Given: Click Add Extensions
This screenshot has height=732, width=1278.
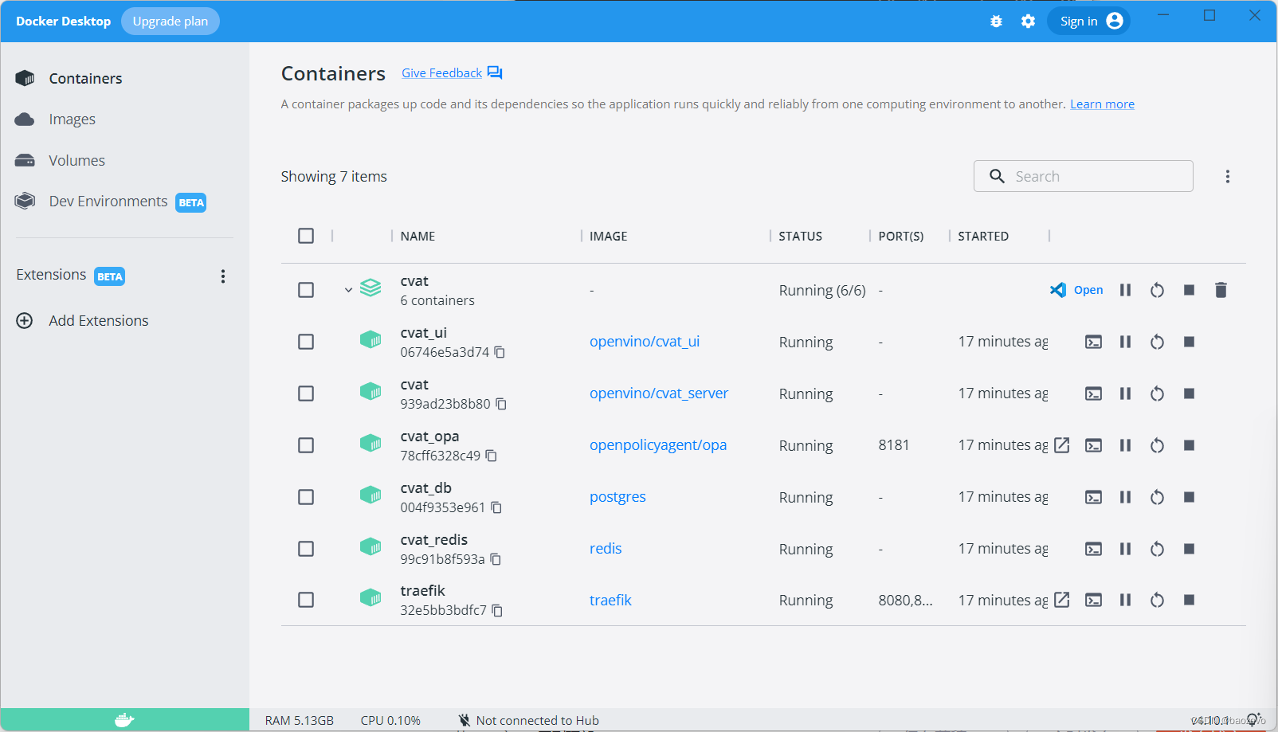Looking at the screenshot, I should (x=83, y=320).
